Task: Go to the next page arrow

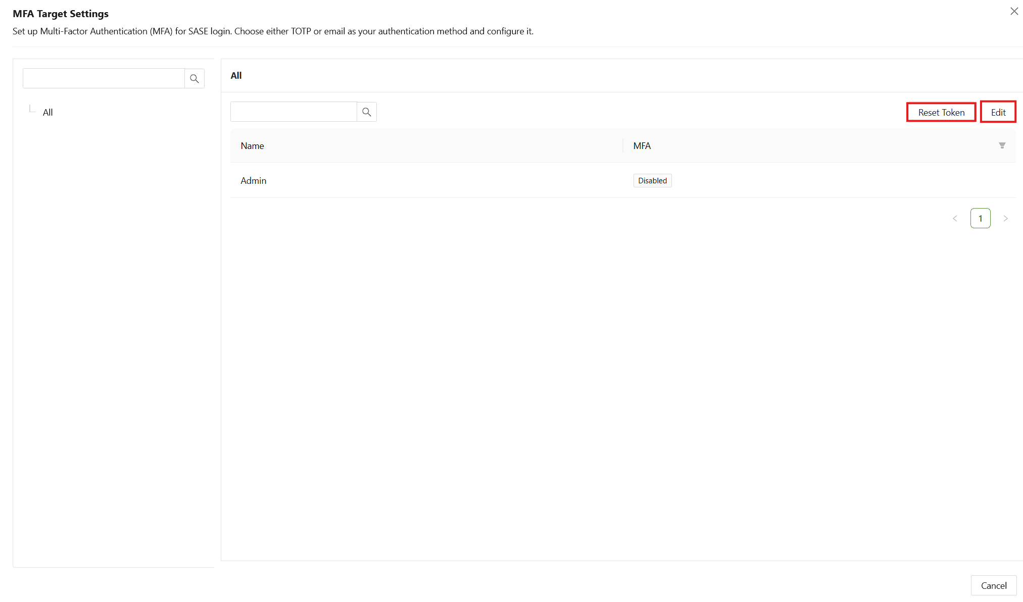Action: tap(1005, 219)
